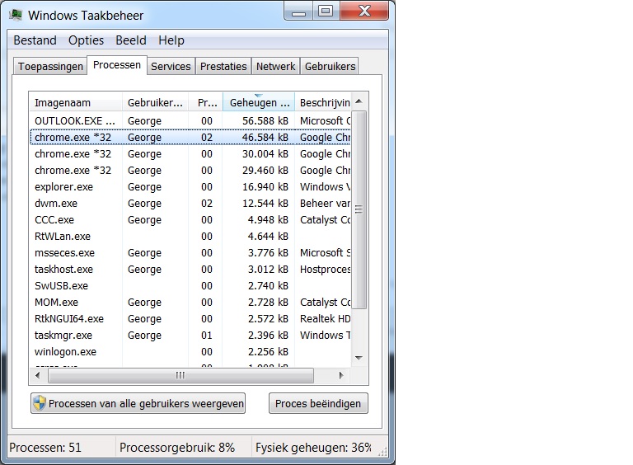
Task: Click the horizontal scrollbar left arrow
Action: point(38,375)
